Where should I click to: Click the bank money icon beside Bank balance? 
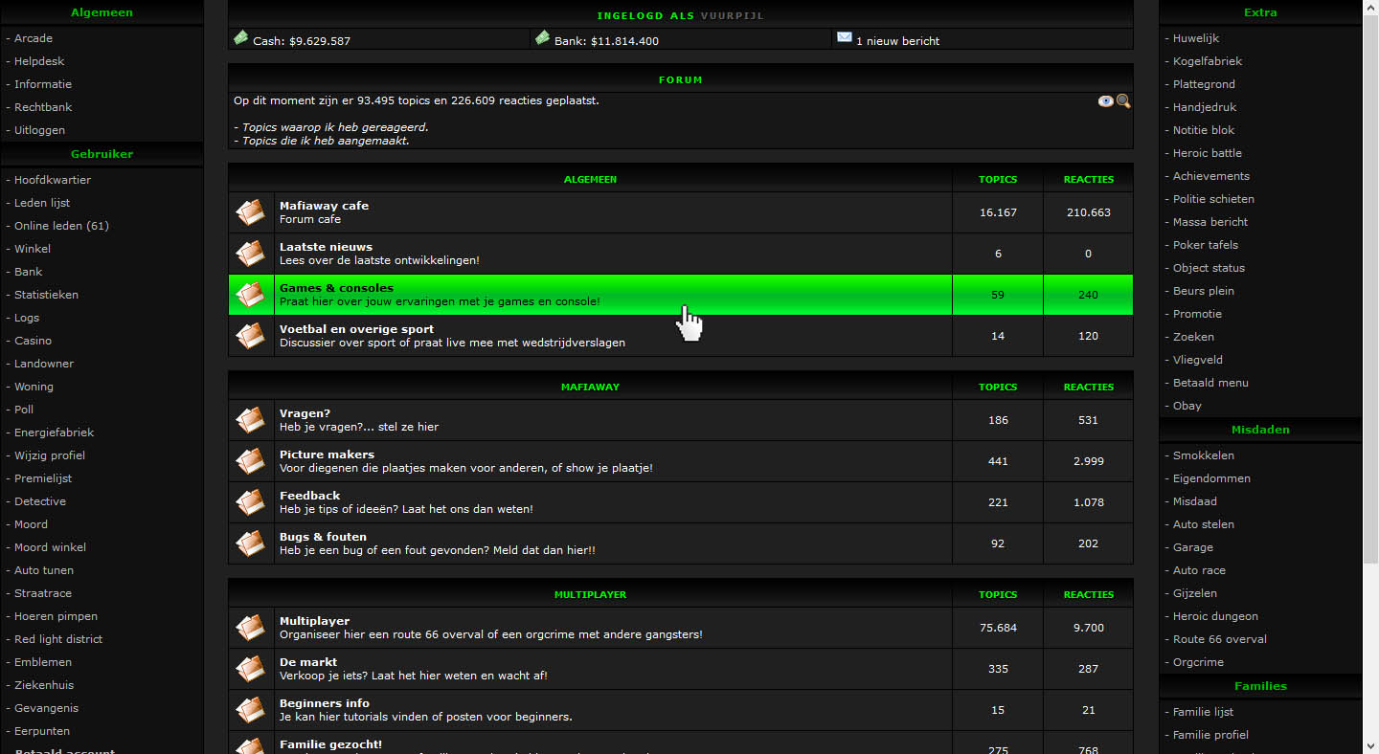click(542, 38)
